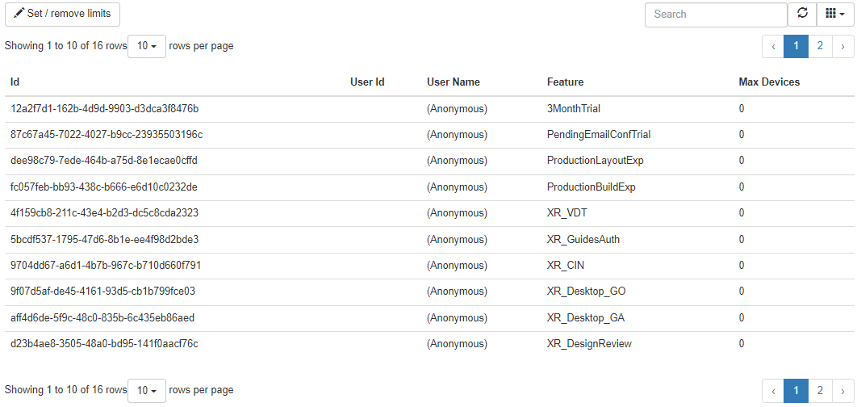The image size is (857, 407).
Task: Click next page arrow in top pagination
Action: click(842, 46)
